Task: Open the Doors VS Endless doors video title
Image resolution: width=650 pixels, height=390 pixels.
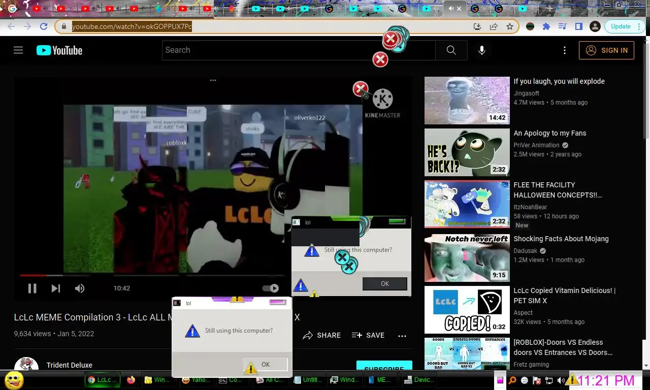Action: tap(563, 347)
